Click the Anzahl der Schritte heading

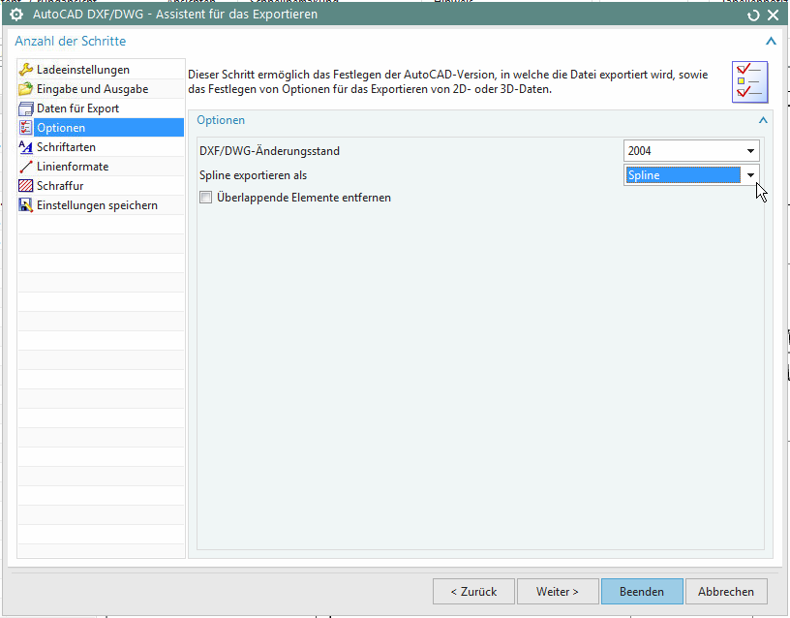(70, 41)
